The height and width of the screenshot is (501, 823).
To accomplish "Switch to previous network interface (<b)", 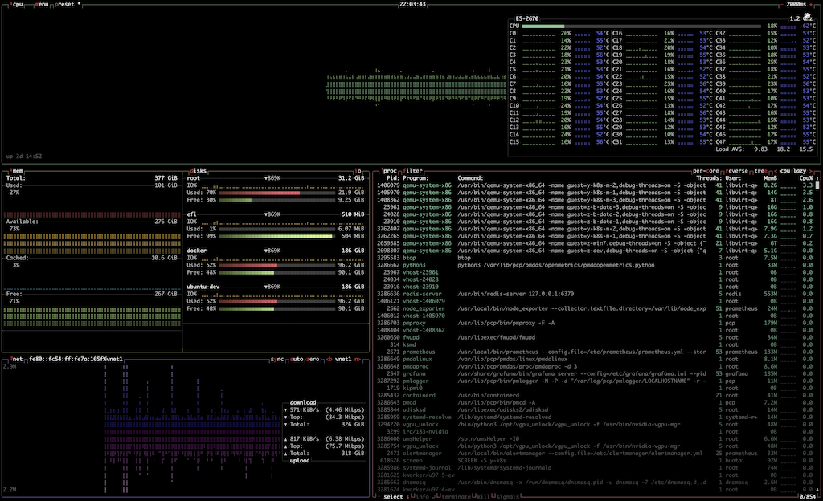I will coord(329,359).
